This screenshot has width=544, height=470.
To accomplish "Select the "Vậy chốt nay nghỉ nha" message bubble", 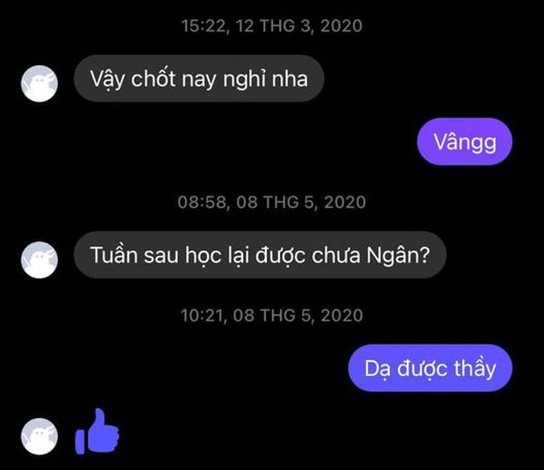I will pos(199,78).
